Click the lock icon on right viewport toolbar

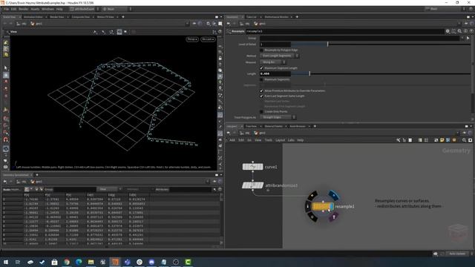220,58
